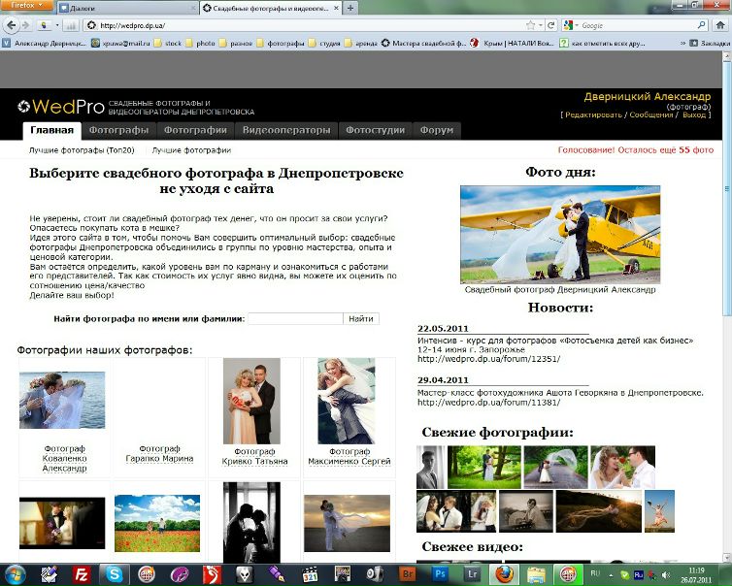This screenshot has height=586, width=732.
Task: Go to the Форум navigation tab
Action: coord(435,130)
